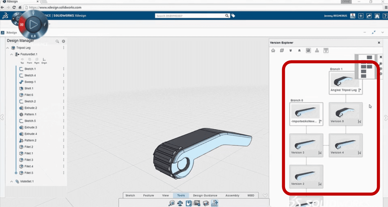The width and height of the screenshot is (388, 207).
Task: Click the Design Manager search magnifier
Action: [x=57, y=41]
